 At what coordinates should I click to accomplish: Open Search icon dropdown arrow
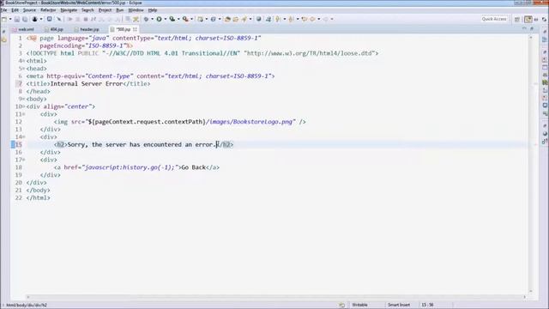pos(250,19)
